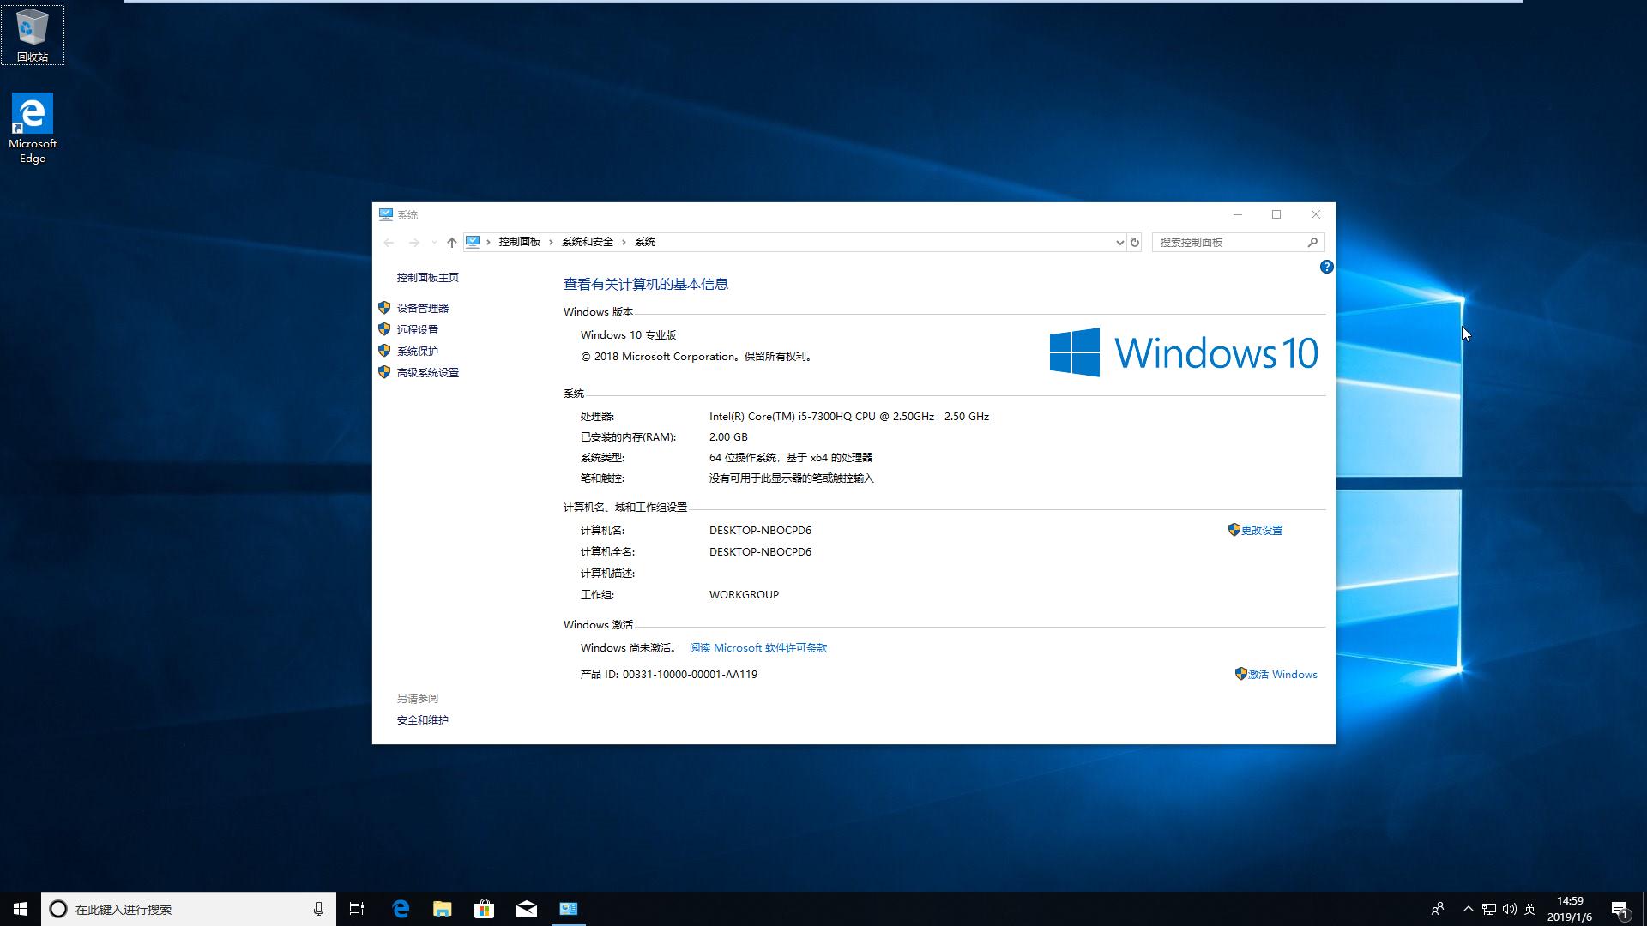This screenshot has width=1647, height=926.
Task: Click the refresh icon next to address bar
Action: (1134, 242)
